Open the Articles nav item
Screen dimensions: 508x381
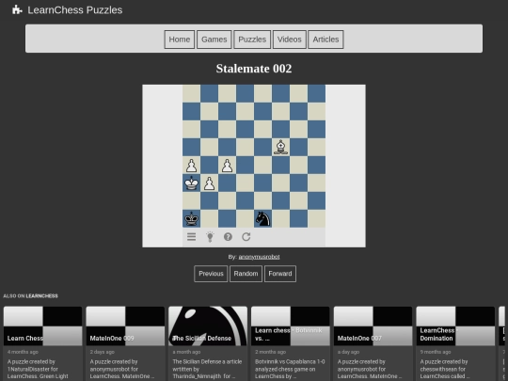(325, 40)
